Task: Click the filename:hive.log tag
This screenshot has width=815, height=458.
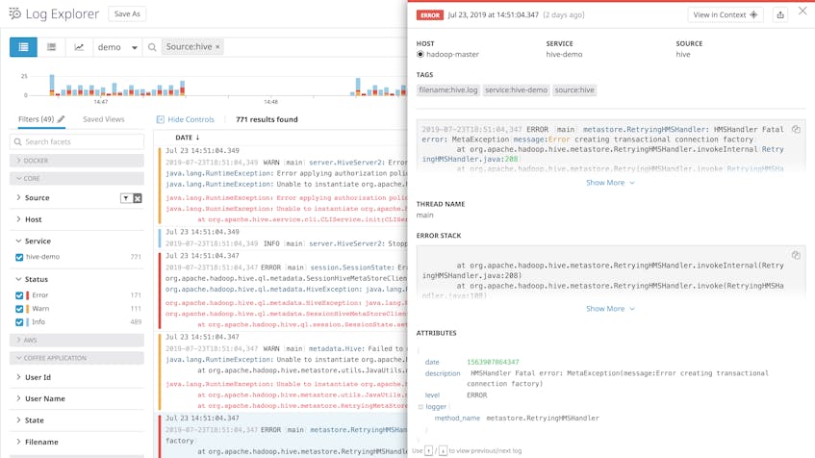Action: pos(448,89)
